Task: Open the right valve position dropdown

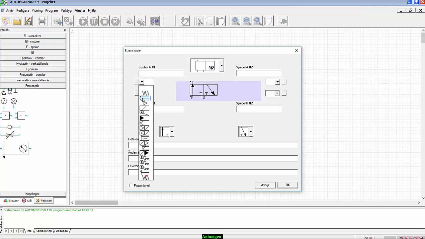Action: (251, 132)
